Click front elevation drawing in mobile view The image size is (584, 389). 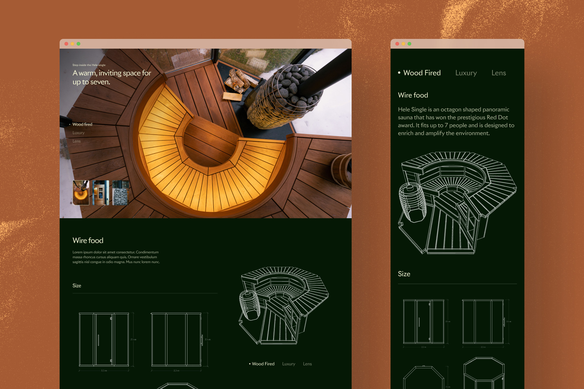click(424, 322)
